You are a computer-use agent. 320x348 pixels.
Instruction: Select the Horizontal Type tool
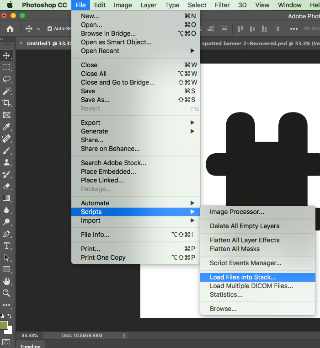[x=6, y=246]
